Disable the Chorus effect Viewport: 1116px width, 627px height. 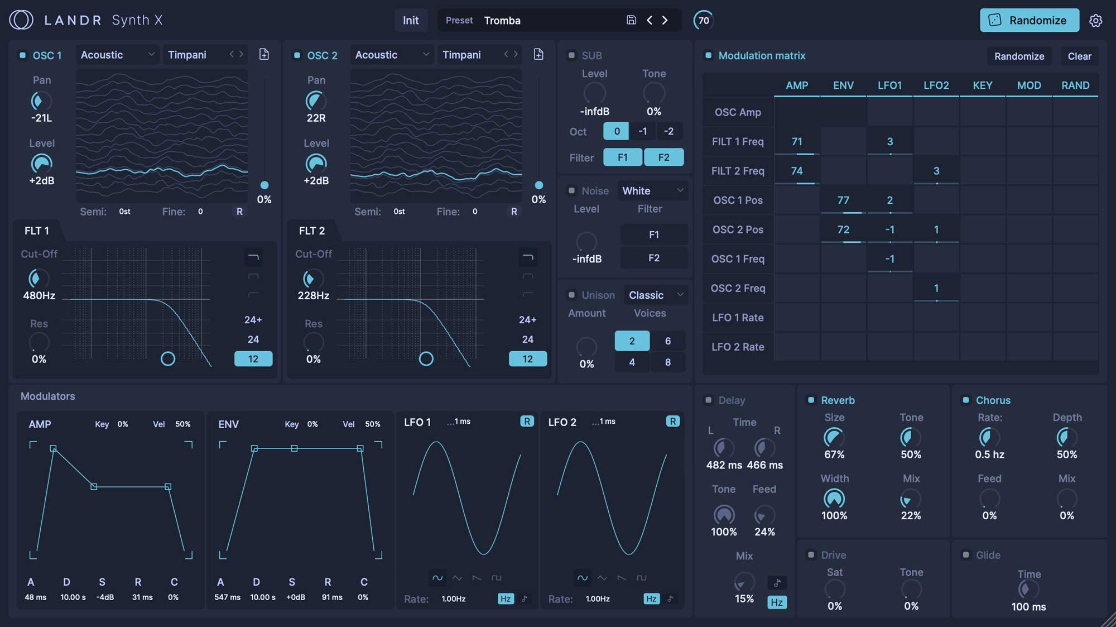pyautogui.click(x=965, y=400)
